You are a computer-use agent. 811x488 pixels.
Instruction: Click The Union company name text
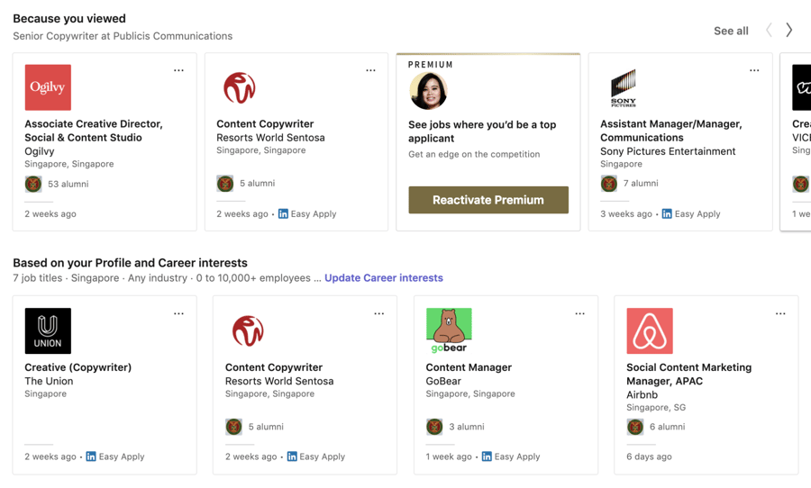50,381
